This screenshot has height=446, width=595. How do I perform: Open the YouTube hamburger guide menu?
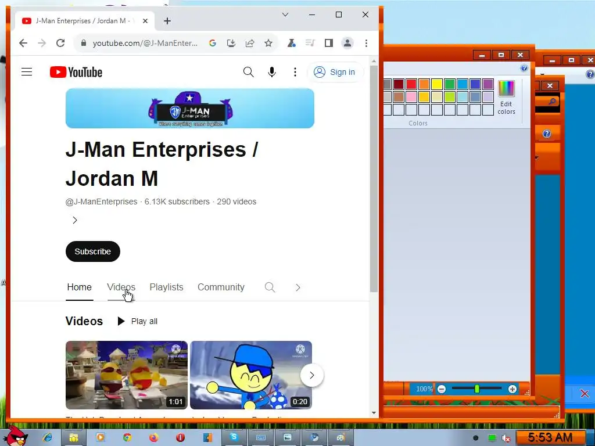pos(27,71)
